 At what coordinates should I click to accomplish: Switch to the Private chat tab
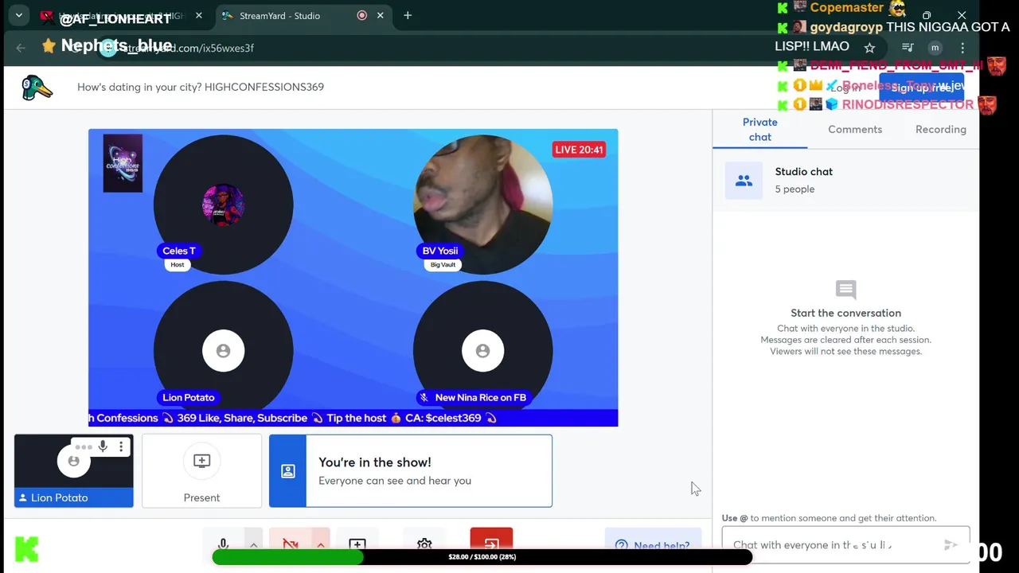tap(759, 129)
